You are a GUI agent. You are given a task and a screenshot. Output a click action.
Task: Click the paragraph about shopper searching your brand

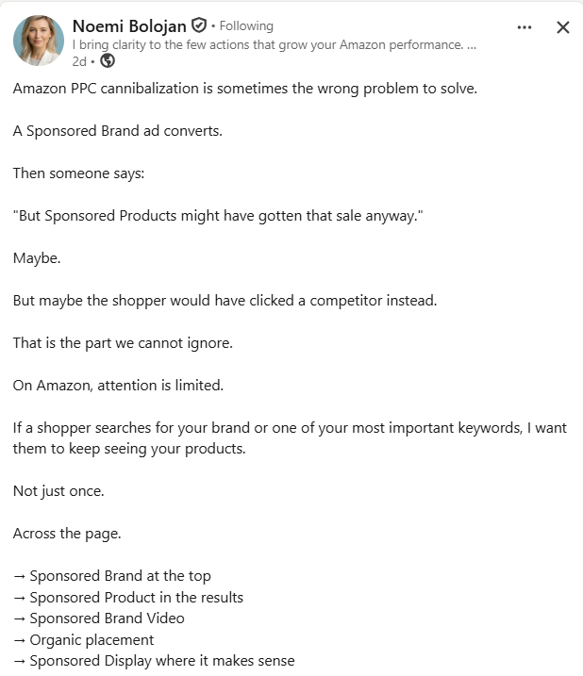(x=290, y=438)
